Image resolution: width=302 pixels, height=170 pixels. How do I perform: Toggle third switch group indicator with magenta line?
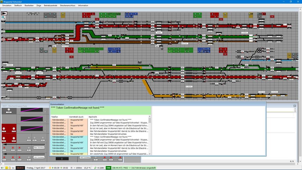coord(32,129)
